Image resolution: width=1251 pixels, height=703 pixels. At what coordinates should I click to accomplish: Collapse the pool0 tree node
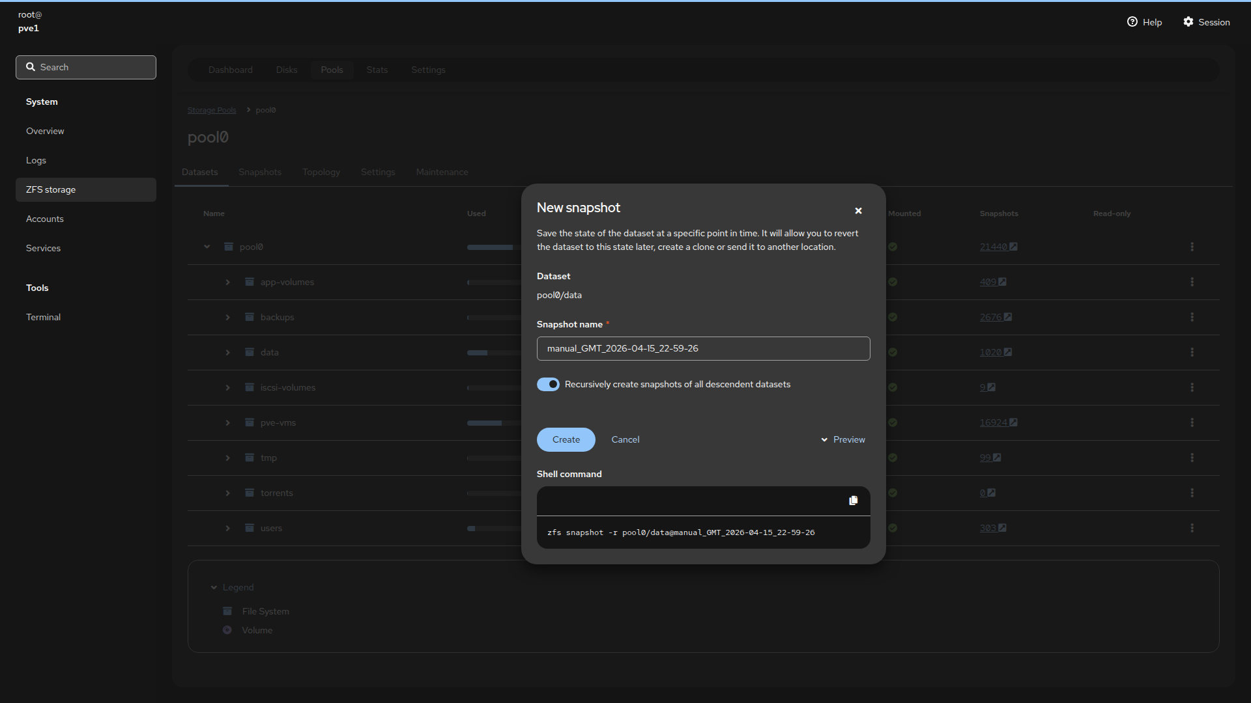pos(207,247)
